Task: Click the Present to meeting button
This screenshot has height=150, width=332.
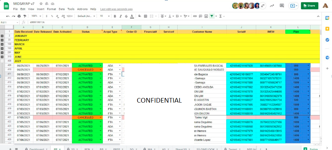Action: coord(294,6)
